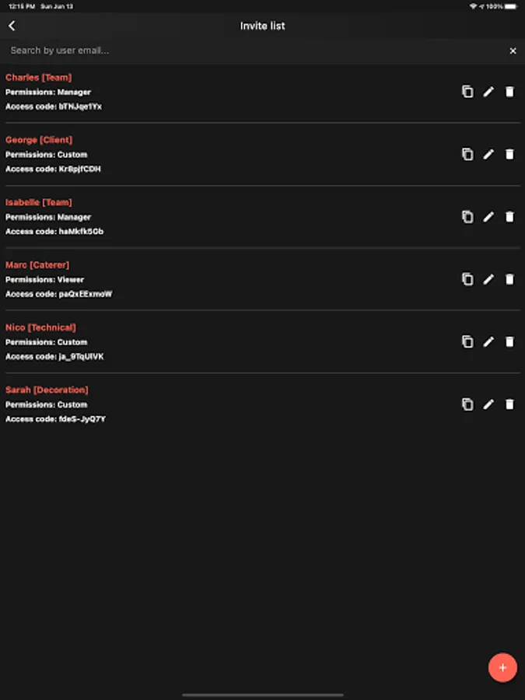Copy Sarah's access code

point(467,404)
